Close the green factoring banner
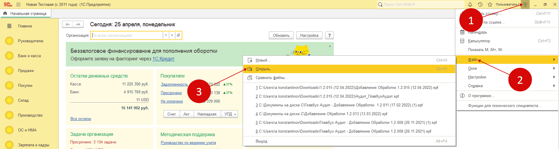The image size is (559, 149). 330,46
